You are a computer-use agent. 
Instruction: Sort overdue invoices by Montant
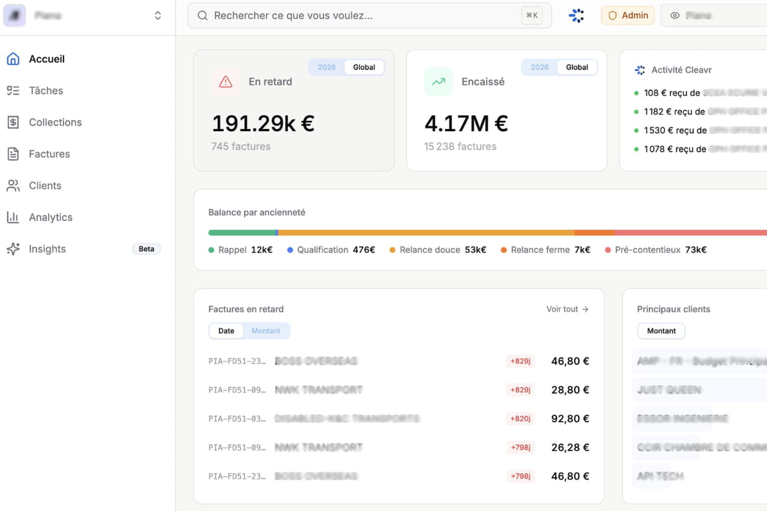point(266,331)
